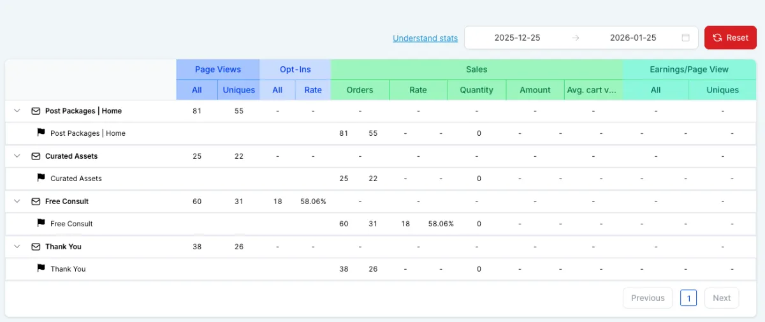Click the Avg. cart v... column header
765x322 pixels.
point(593,90)
